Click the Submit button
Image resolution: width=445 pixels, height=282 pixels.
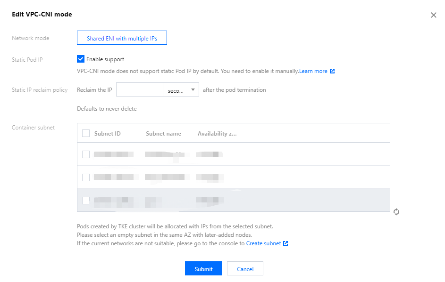[203, 269]
